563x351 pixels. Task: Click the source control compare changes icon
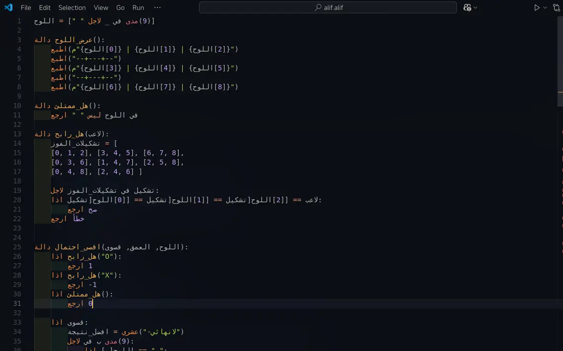(556, 7)
